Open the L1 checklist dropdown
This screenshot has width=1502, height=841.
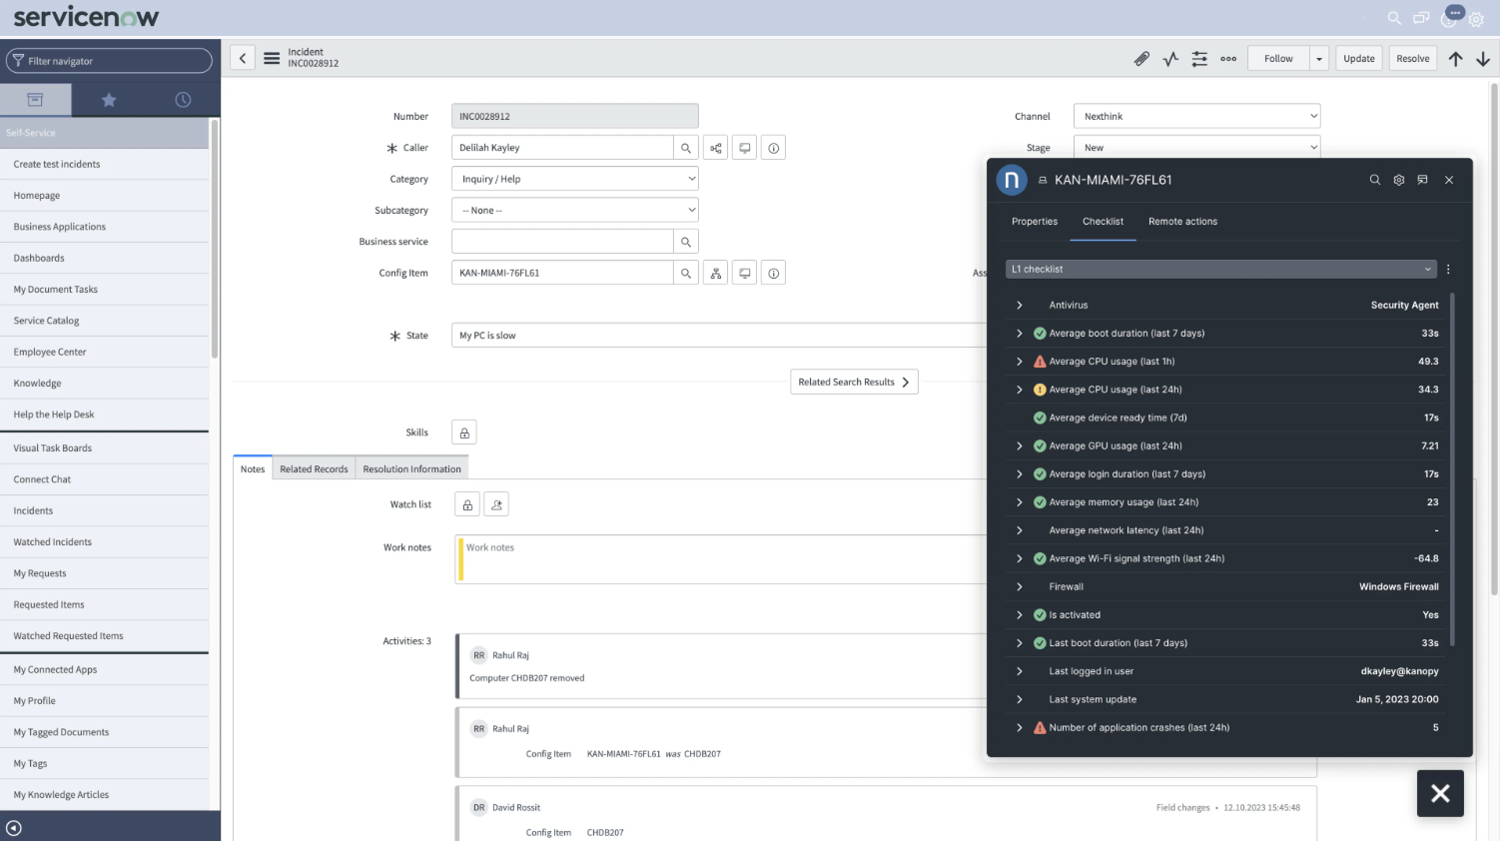coord(1220,270)
